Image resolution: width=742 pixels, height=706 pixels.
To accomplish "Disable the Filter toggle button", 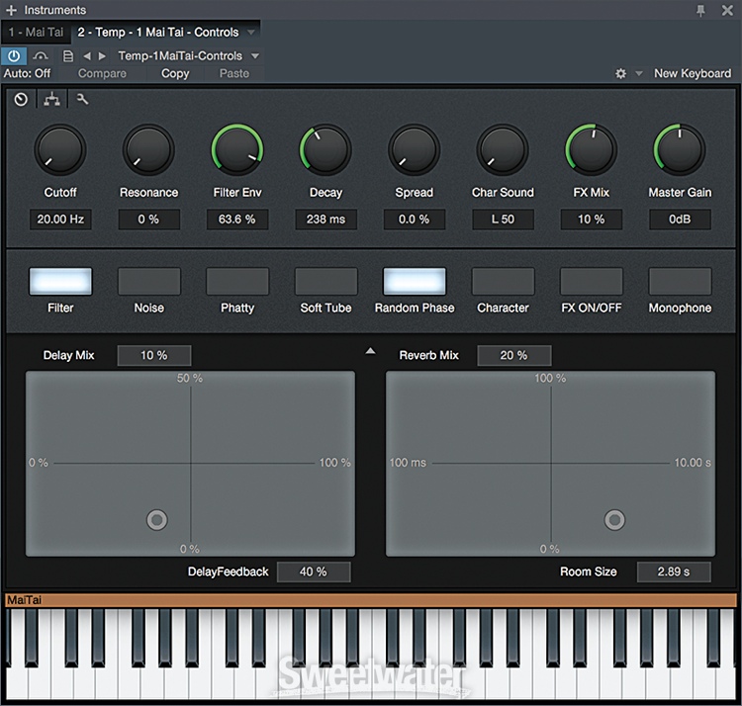I will tap(60, 282).
